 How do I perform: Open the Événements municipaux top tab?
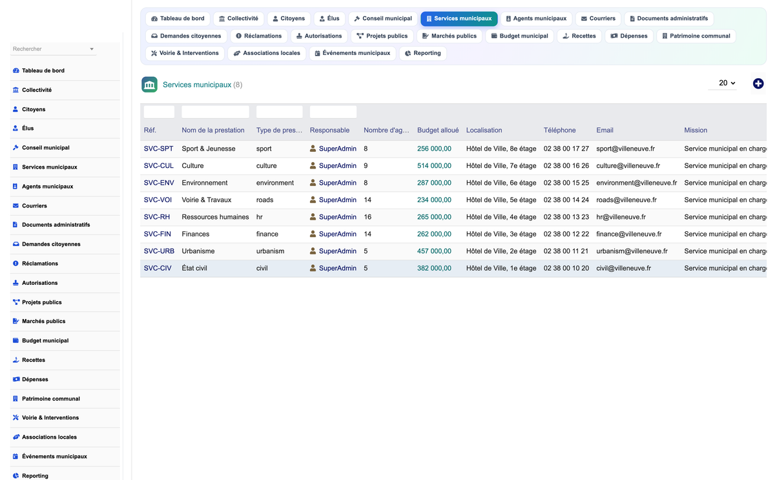[x=352, y=53]
